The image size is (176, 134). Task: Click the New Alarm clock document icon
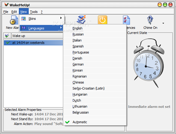pos(14,20)
